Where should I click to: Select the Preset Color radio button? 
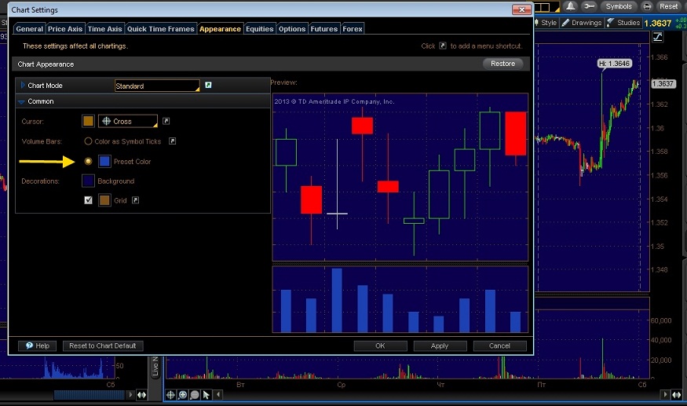click(89, 161)
